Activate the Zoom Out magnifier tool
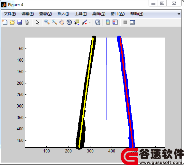The height and width of the screenshot is (165, 184). tap(54, 22)
